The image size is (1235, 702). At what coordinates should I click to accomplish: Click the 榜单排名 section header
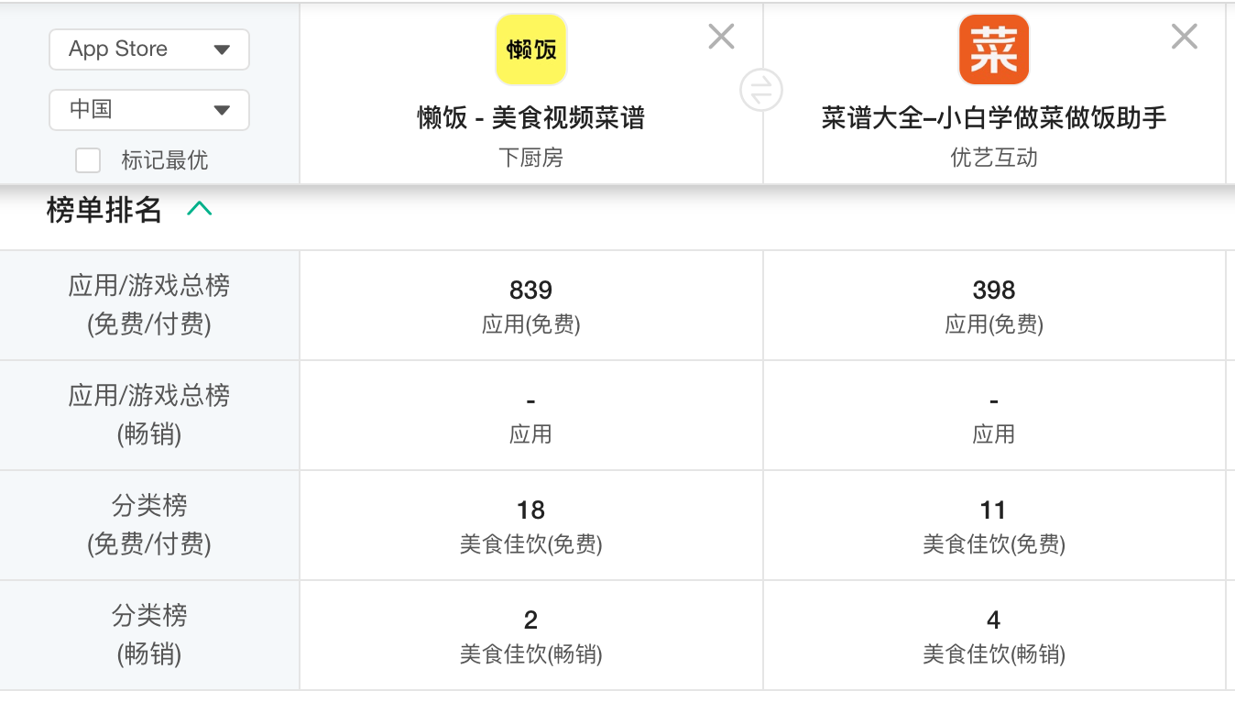pos(103,209)
